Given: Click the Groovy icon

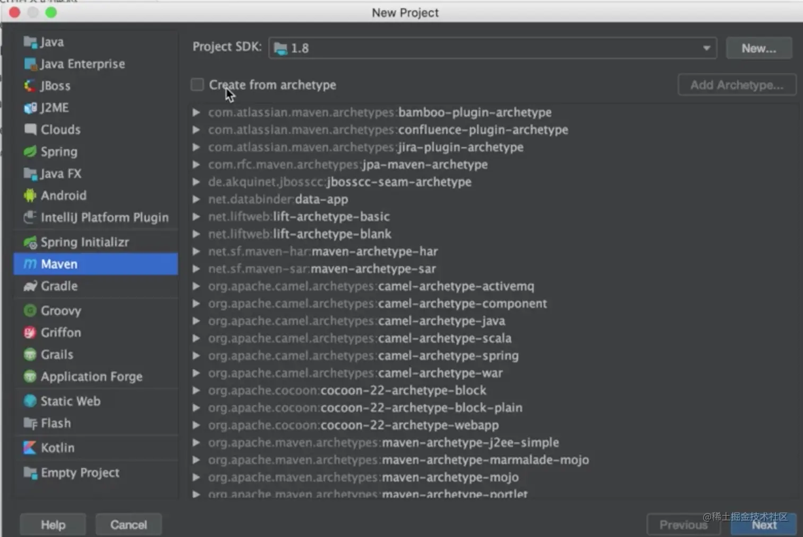Looking at the screenshot, I should click(30, 311).
